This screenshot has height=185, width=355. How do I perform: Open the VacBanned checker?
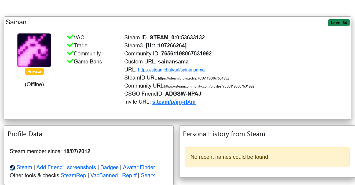pos(104,175)
